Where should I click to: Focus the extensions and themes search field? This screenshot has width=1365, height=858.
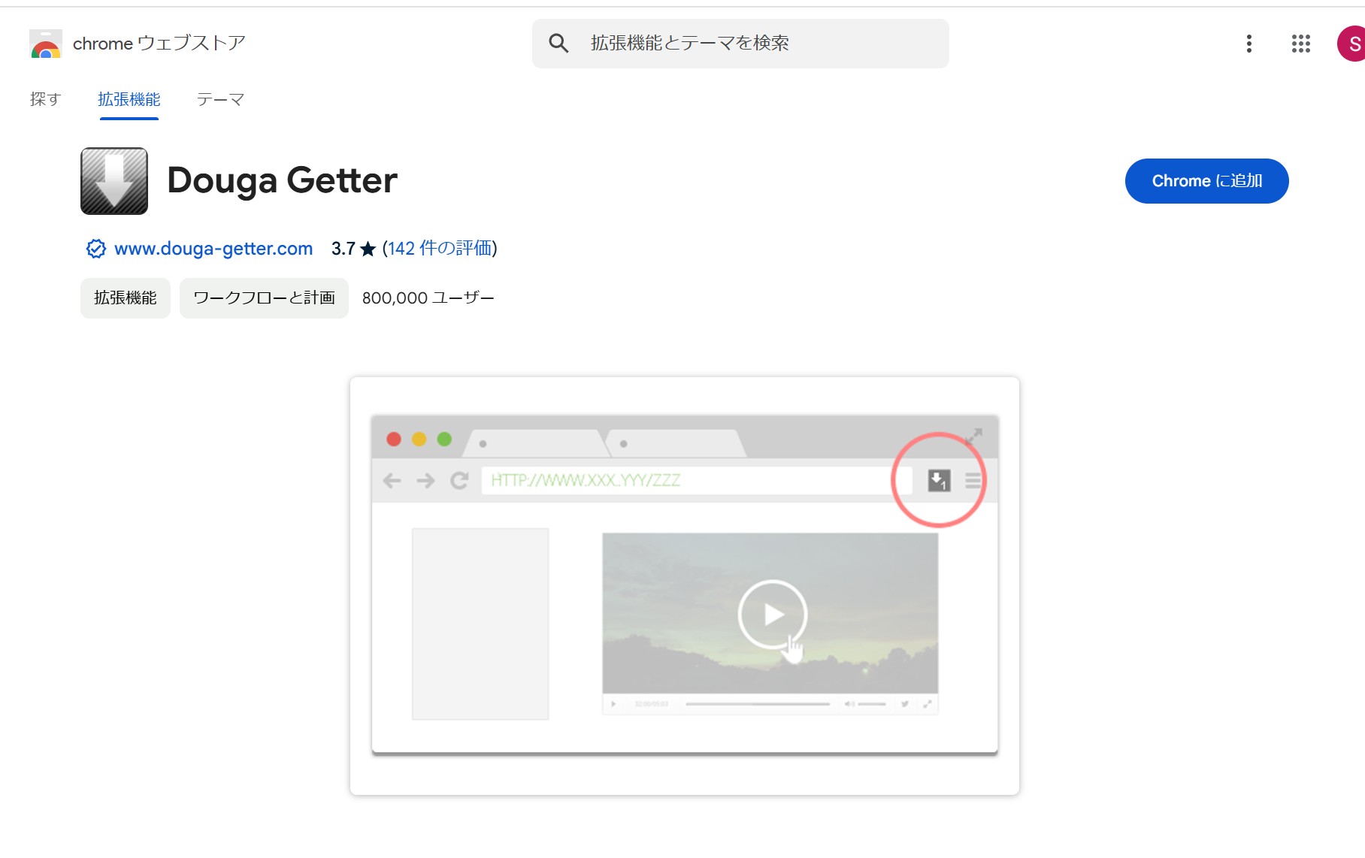click(x=740, y=44)
